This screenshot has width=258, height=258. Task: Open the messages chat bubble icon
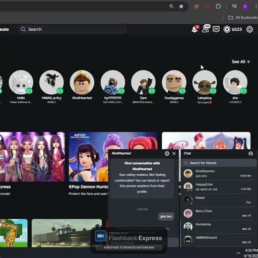coord(216,29)
